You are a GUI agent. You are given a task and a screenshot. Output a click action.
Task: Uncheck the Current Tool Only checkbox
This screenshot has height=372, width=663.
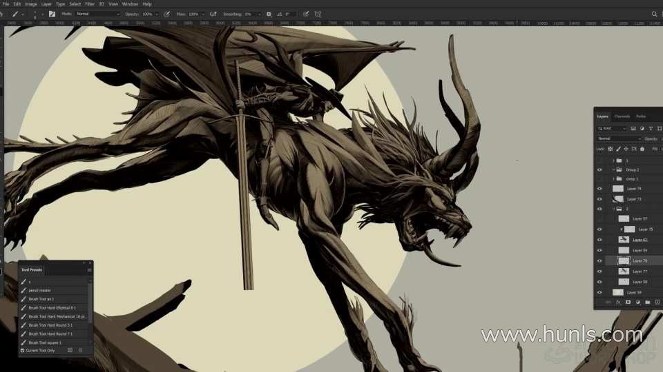[x=22, y=351]
